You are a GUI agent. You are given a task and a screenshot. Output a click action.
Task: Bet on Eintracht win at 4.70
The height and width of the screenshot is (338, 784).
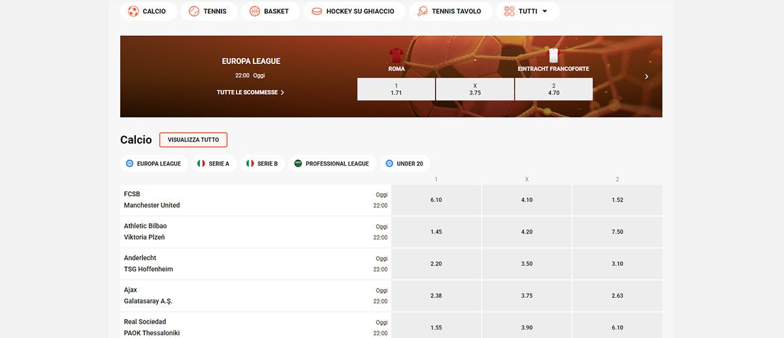[554, 89]
